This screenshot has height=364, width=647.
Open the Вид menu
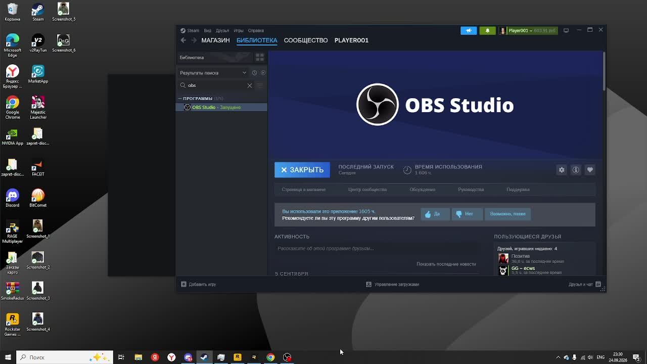tap(208, 30)
